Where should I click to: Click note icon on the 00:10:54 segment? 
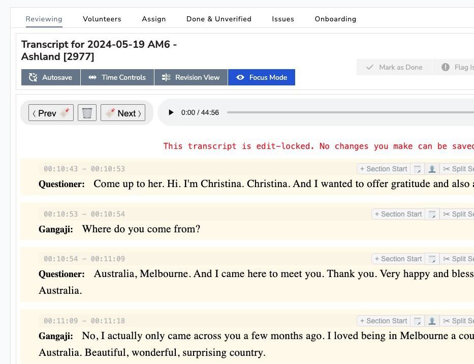[x=432, y=259]
